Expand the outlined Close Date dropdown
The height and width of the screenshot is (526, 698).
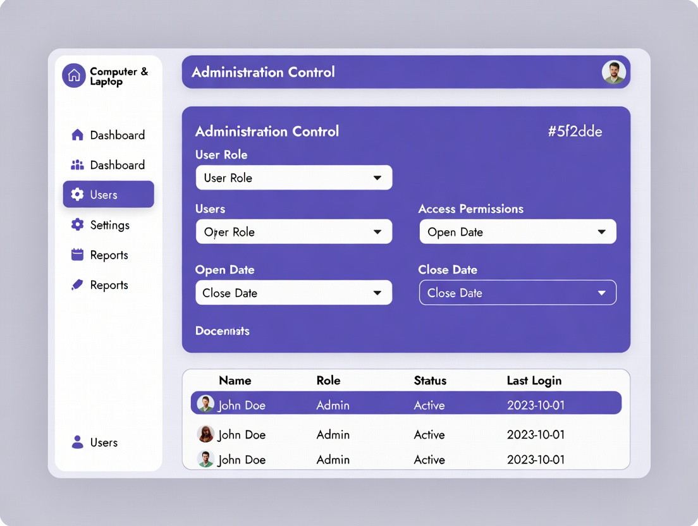tap(517, 293)
